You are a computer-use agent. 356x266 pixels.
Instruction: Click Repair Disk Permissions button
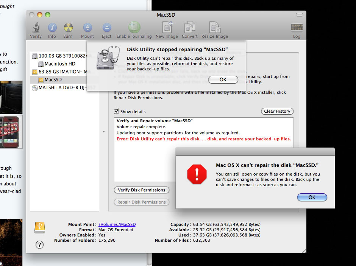tap(141, 202)
